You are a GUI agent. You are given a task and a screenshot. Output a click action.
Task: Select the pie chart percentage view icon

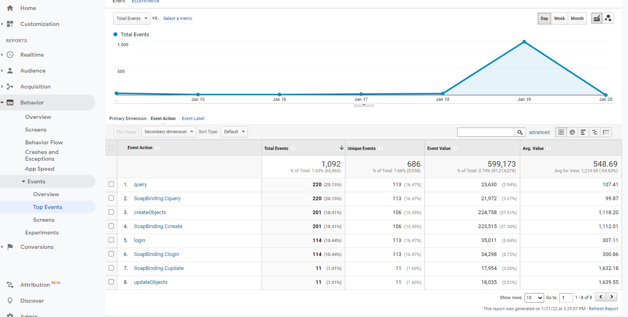pos(572,132)
